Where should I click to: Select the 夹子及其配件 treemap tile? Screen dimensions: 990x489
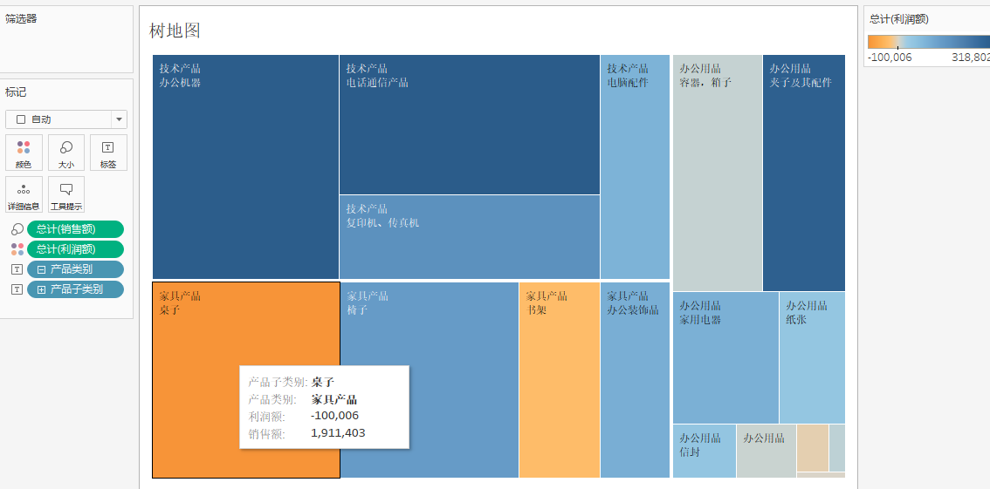pos(804,173)
